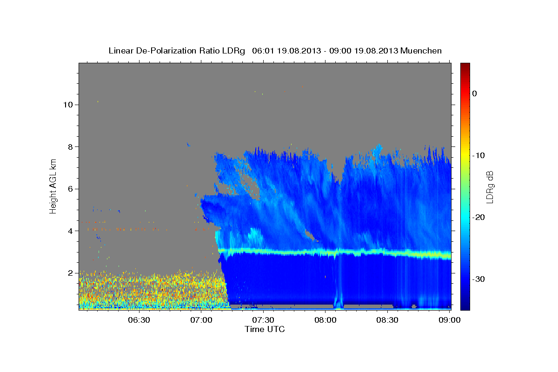Viewport: 558px width, 372px height.
Task: Click the Time UTC axis title
Action: click(265, 329)
